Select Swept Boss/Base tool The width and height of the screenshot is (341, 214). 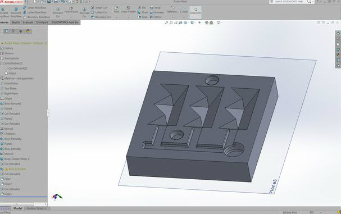34,8
